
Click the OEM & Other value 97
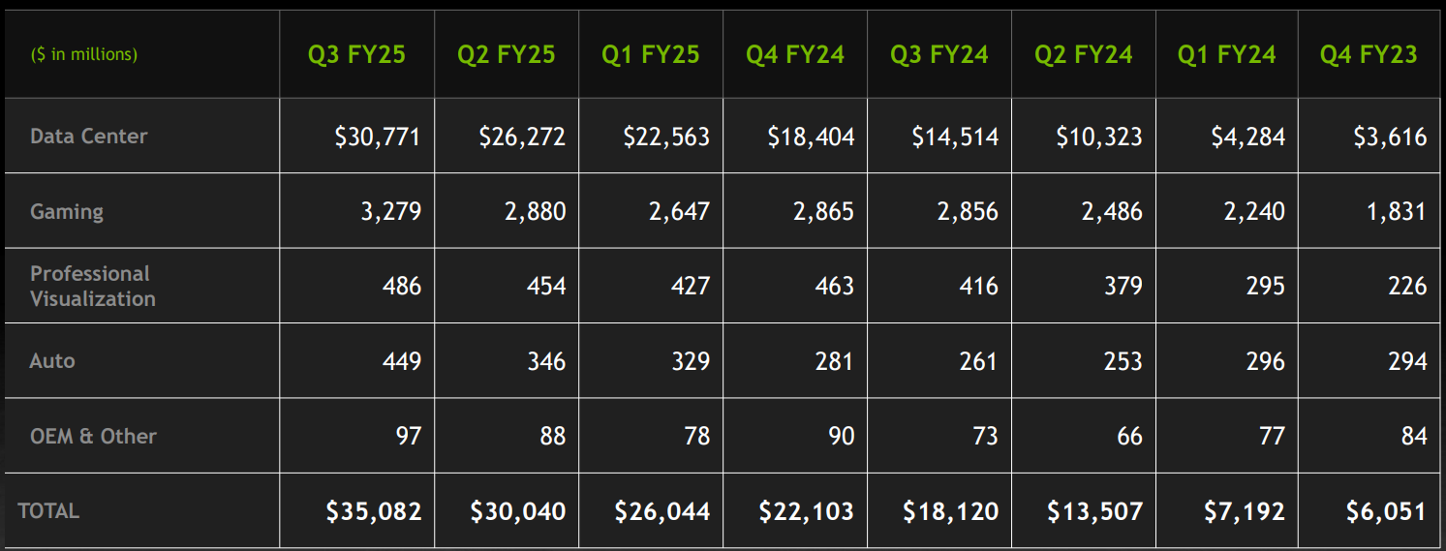pyautogui.click(x=409, y=436)
